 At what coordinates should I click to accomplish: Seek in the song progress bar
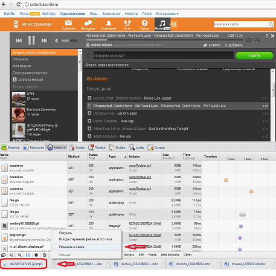click(164, 40)
